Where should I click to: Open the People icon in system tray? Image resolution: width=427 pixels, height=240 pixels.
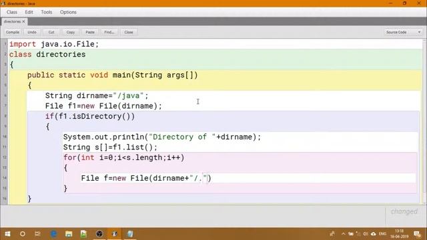pos(332,234)
